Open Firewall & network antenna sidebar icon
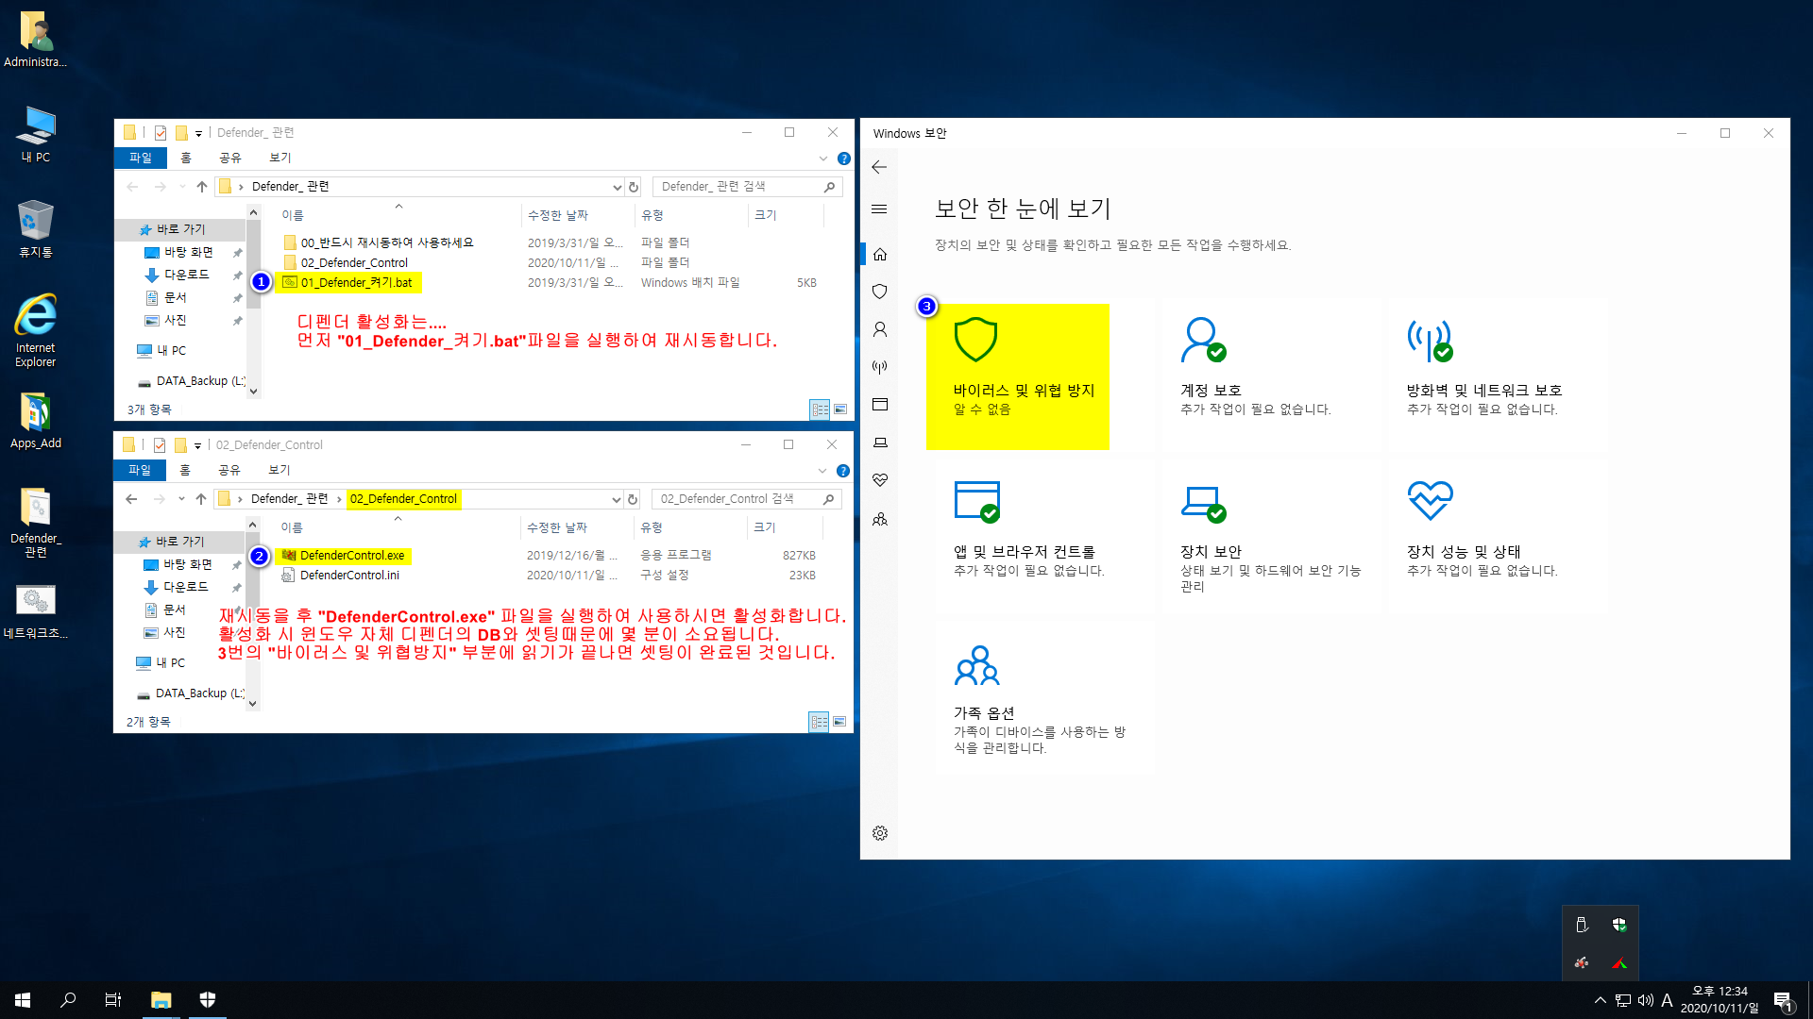This screenshot has height=1019, width=1813. tap(879, 367)
